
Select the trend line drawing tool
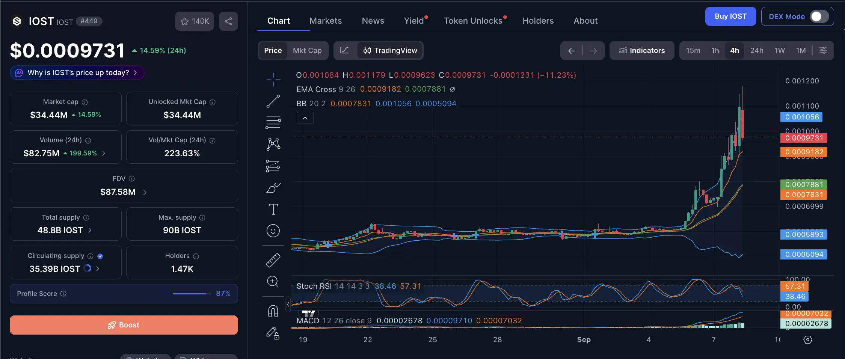click(273, 101)
